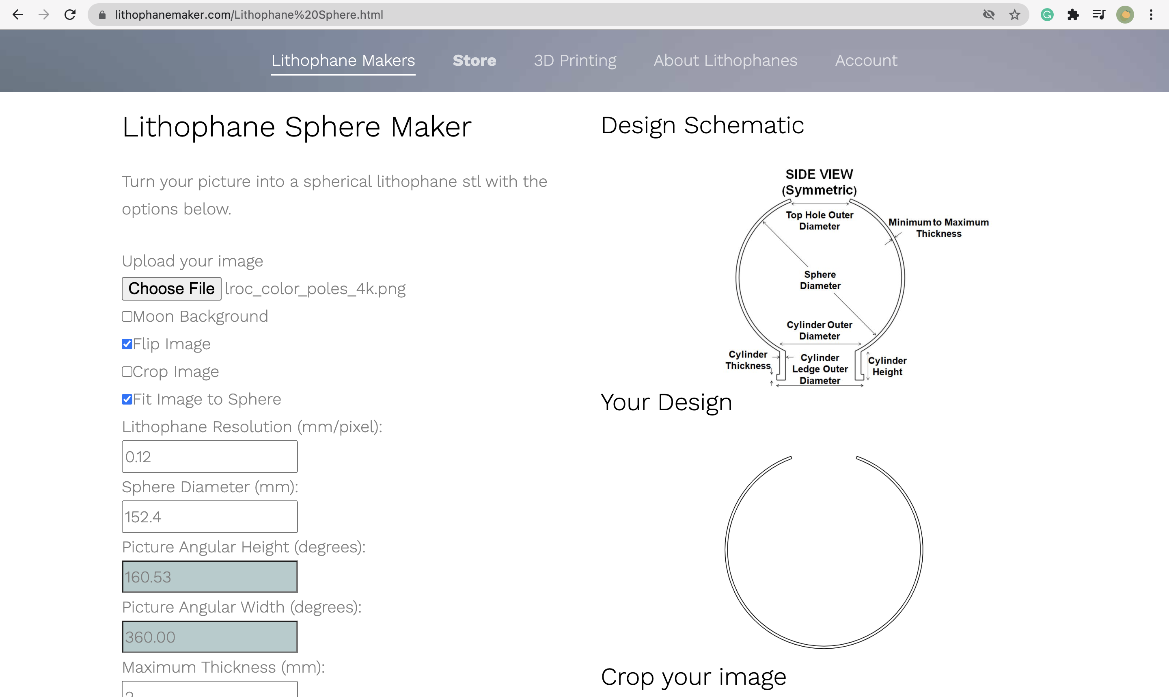Open the Chrome profile avatar
This screenshot has width=1169, height=697.
click(1125, 15)
